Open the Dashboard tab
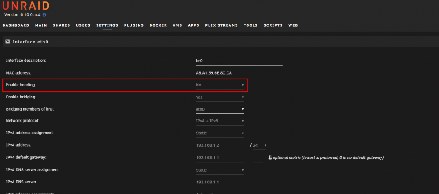Image resolution: width=439 pixels, height=194 pixels. [x=16, y=25]
